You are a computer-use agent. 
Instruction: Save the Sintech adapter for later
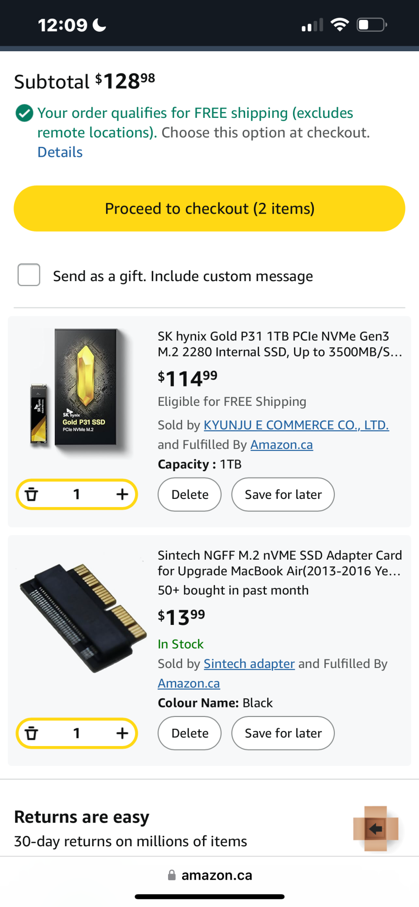point(283,733)
